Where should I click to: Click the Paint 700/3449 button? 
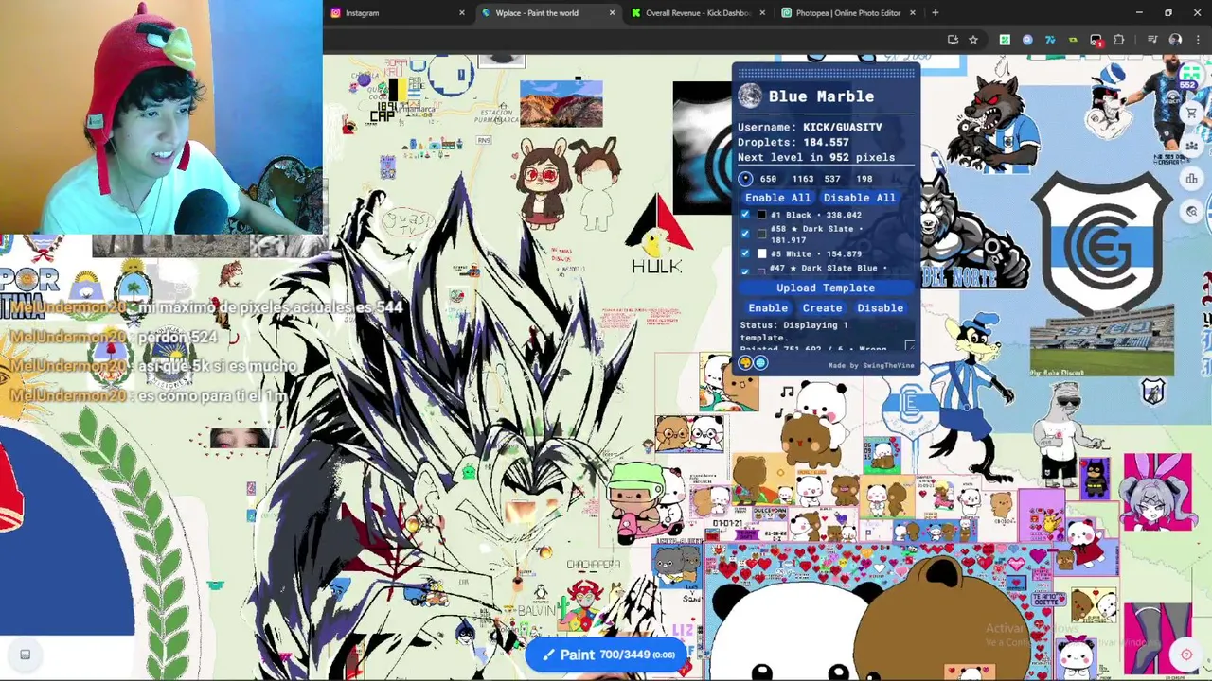click(606, 655)
